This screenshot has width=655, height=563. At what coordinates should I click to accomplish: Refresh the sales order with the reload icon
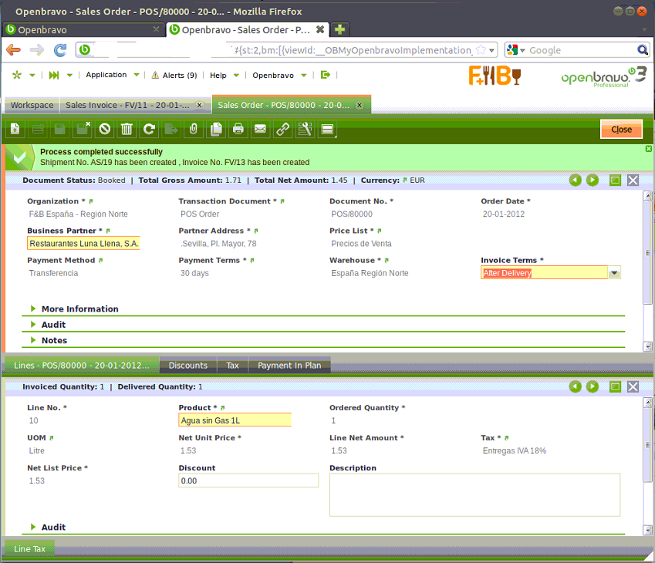149,130
